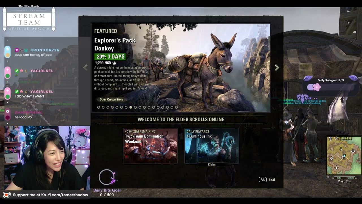Image resolution: width=362 pixels, height=204 pixels.
Task: Click the WELCOME TO THE ELDER SCROLLS ONLINE heading
Action: coord(181,120)
